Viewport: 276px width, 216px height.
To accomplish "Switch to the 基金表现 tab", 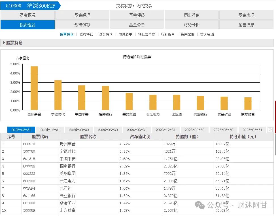I will coord(247,15).
